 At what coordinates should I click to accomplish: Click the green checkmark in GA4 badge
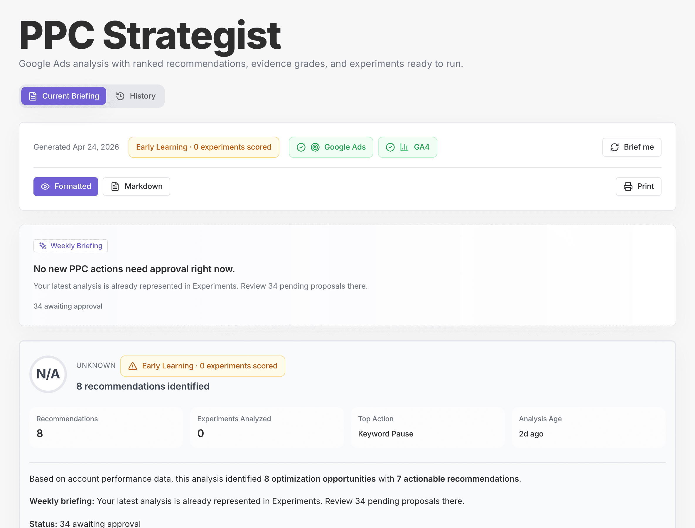[390, 147]
